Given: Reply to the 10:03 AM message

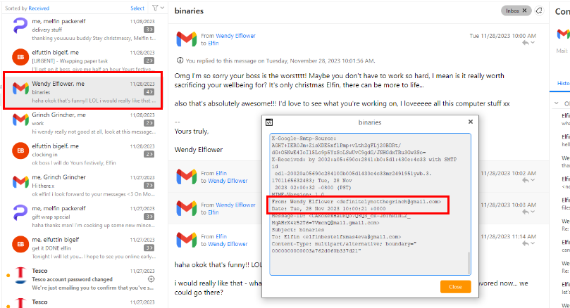Looking at the screenshot, I should 526,212.
